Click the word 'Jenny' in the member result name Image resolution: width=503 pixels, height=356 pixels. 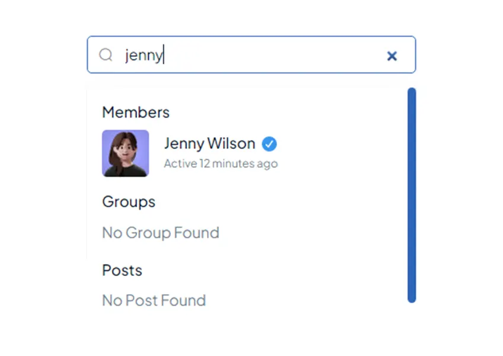[184, 144]
